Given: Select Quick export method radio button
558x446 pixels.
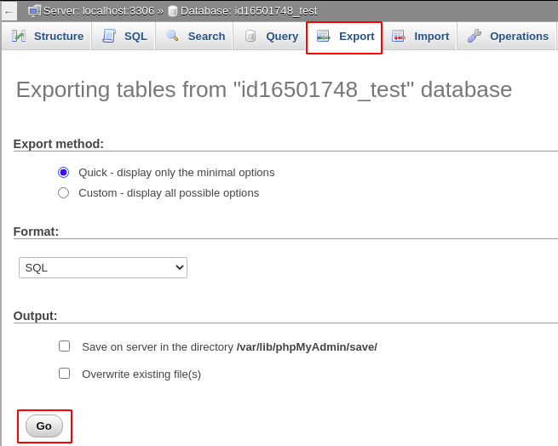Looking at the screenshot, I should click(63, 172).
